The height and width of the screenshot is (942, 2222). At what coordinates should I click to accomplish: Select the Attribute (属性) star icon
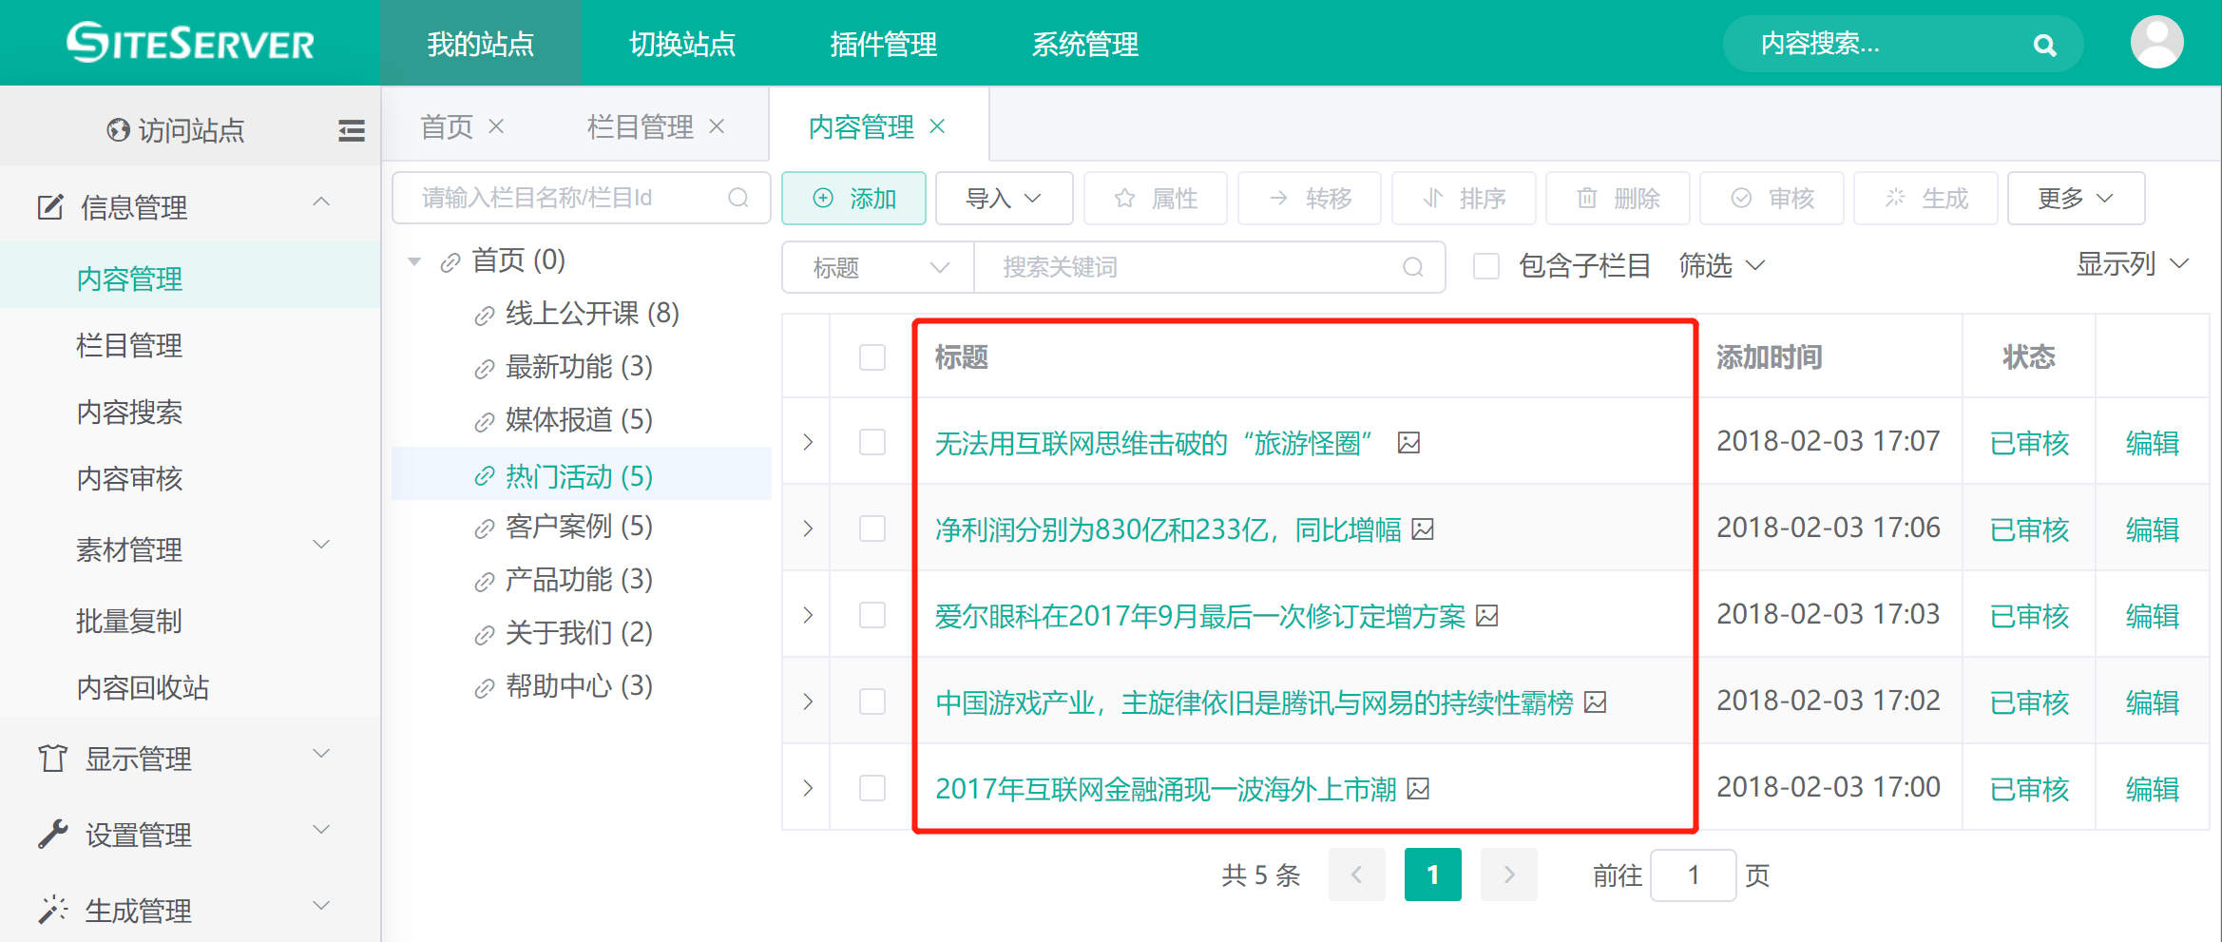point(1123,198)
